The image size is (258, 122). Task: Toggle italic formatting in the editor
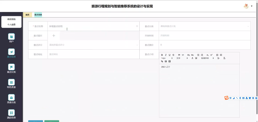[x=166, y=55]
